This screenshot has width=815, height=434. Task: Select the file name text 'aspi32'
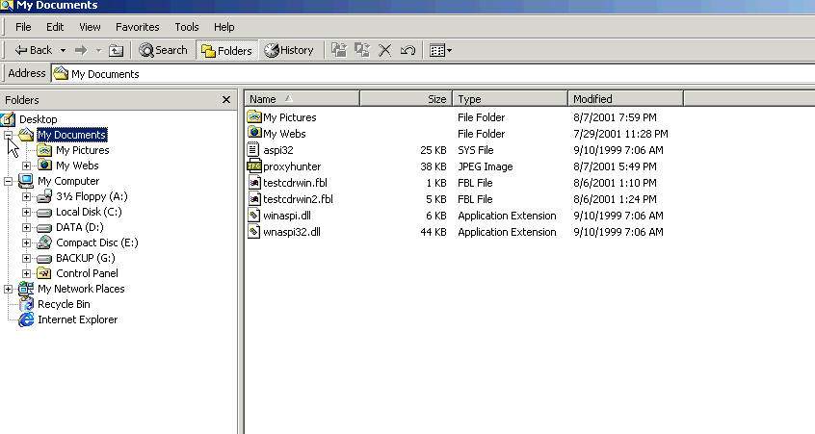[x=278, y=150]
